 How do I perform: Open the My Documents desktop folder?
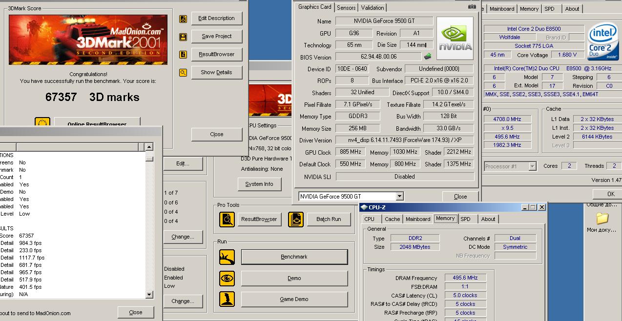pyautogui.click(x=602, y=221)
